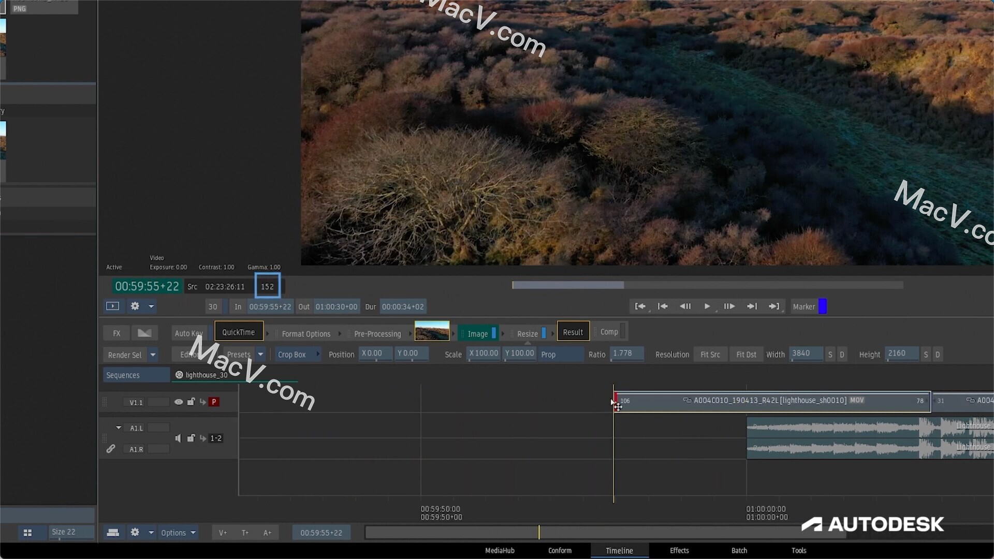This screenshot has height=559, width=994.
Task: Open the Pre-Processing section
Action: [x=377, y=334]
